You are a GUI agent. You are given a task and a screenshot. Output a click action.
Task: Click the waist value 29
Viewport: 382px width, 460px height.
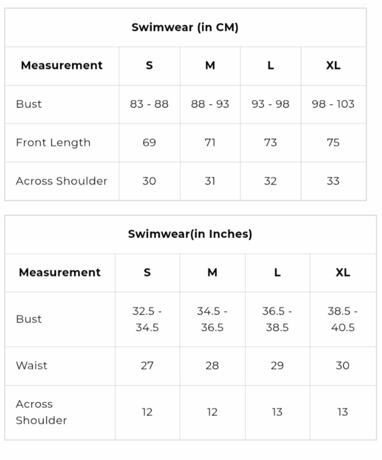coord(277,366)
